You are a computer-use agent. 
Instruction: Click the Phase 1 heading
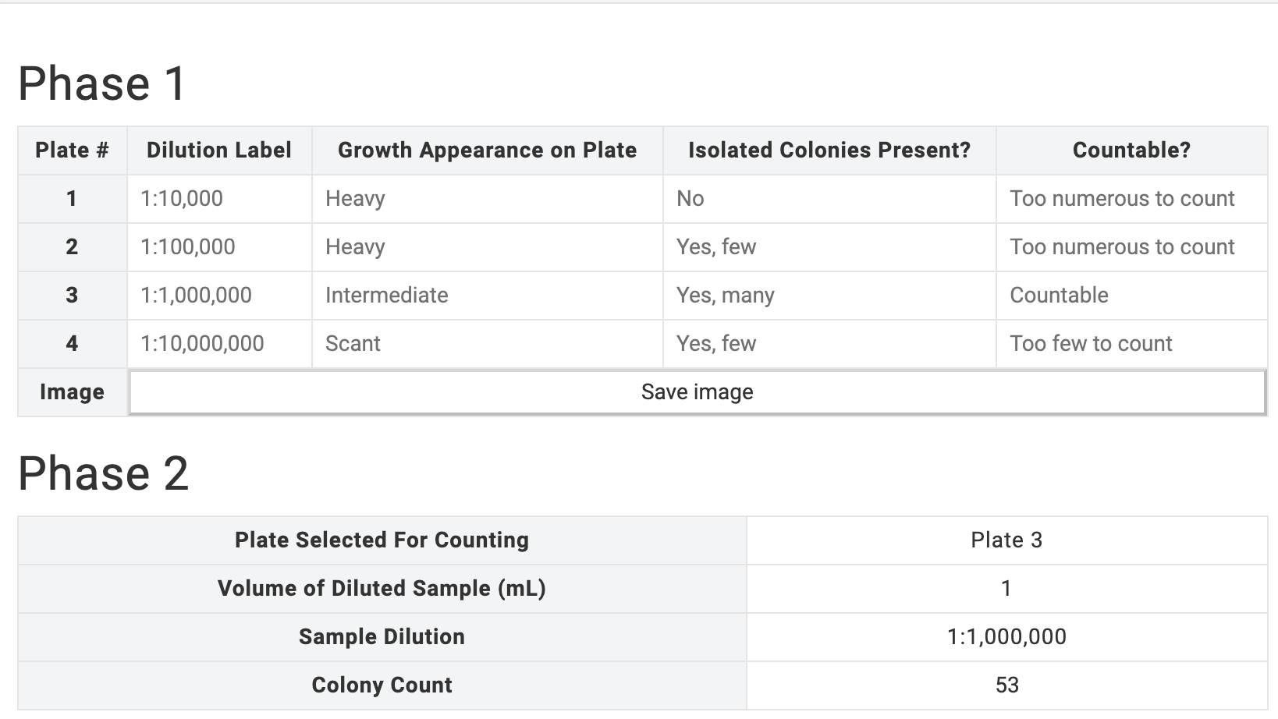(x=102, y=83)
